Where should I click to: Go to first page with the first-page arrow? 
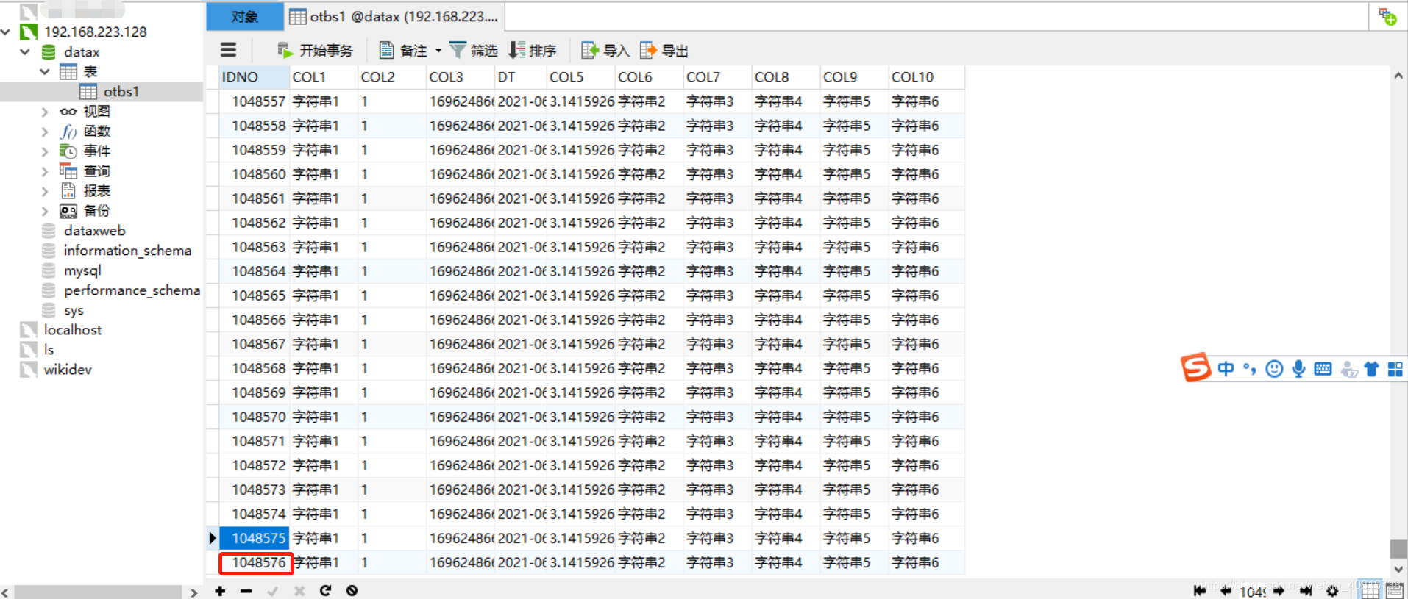tap(1200, 591)
